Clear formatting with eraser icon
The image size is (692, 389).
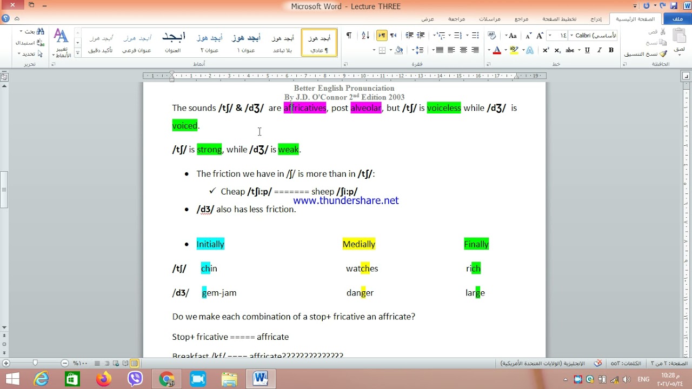pos(491,36)
